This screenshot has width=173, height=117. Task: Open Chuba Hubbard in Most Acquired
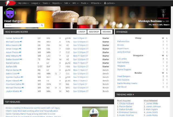(x=127, y=103)
